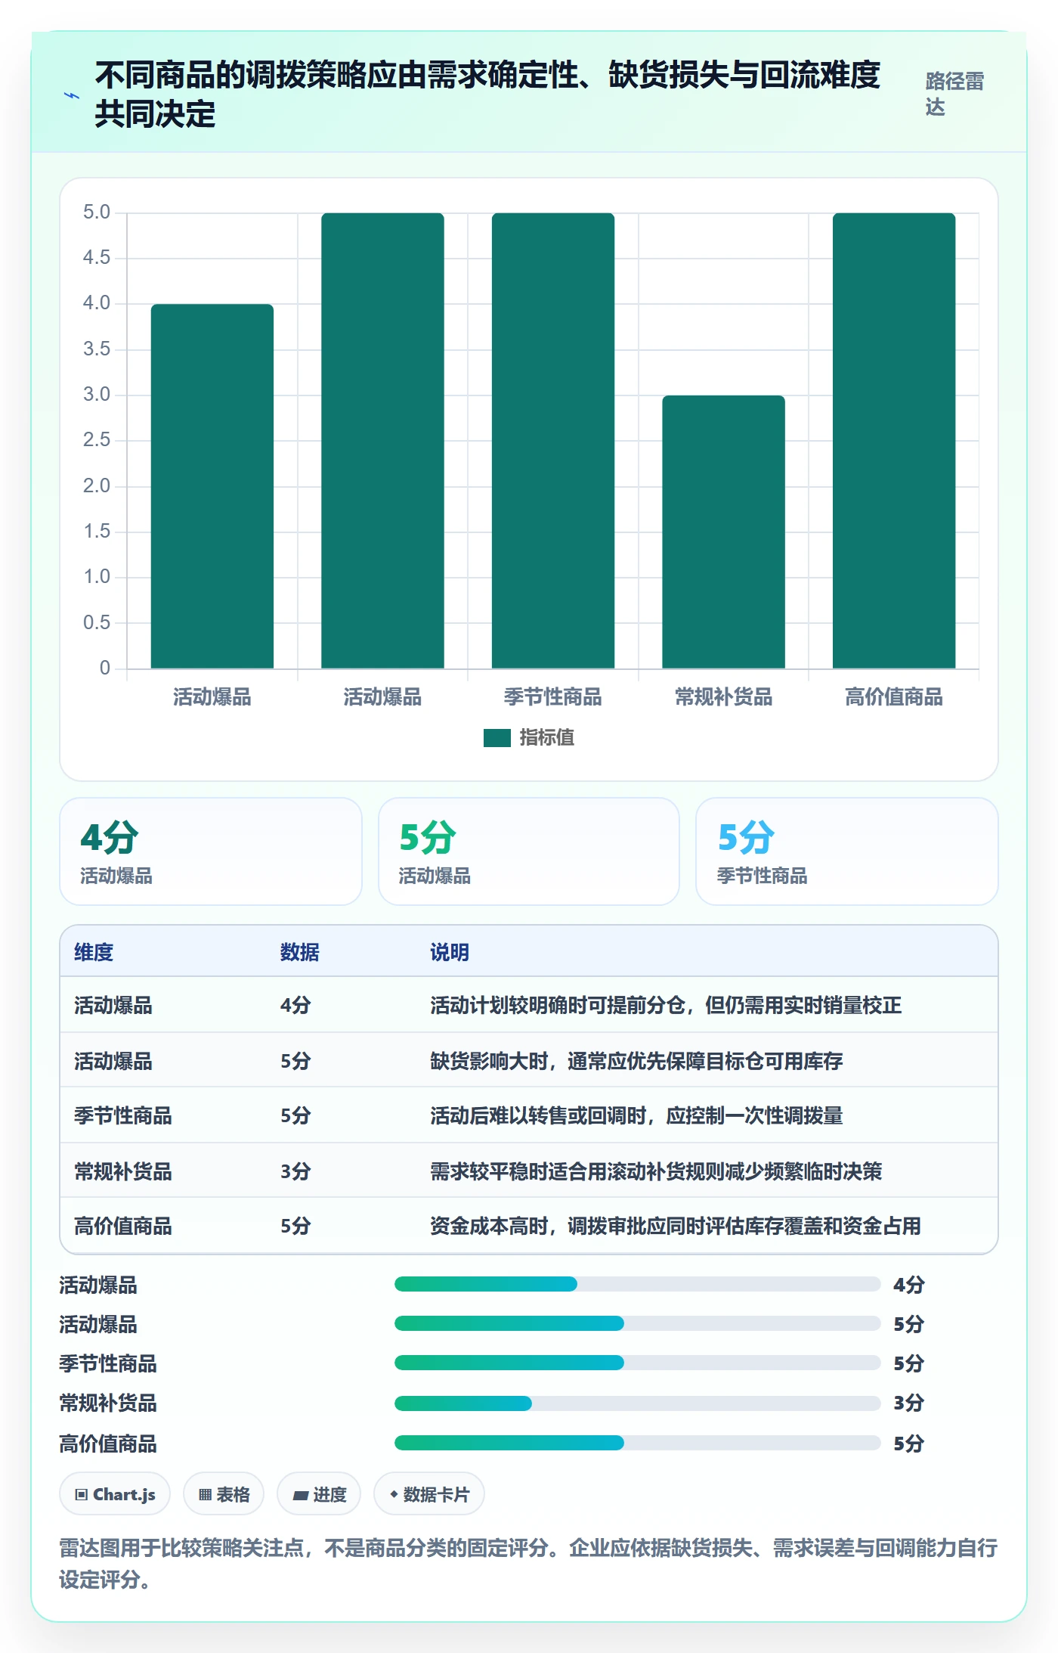Click the 说明 column header
This screenshot has height=1653, width=1058.
(x=450, y=952)
